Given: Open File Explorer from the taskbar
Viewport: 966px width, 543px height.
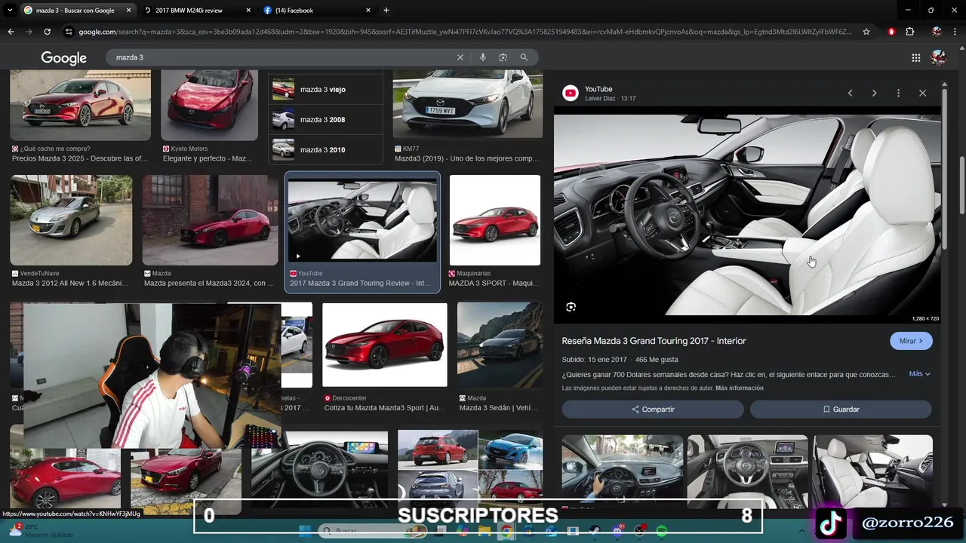Looking at the screenshot, I should click(x=485, y=532).
